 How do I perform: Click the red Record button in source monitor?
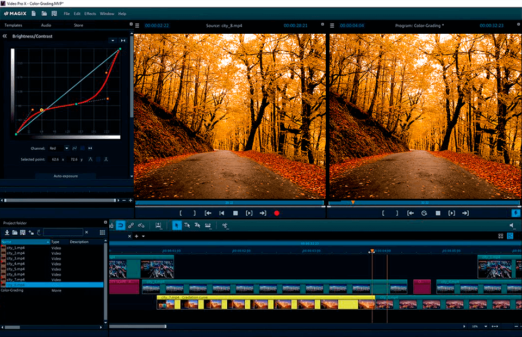point(276,213)
